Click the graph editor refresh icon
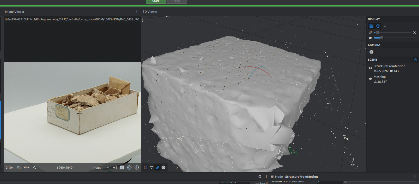The width and height of the screenshot is (419, 184). point(260,176)
